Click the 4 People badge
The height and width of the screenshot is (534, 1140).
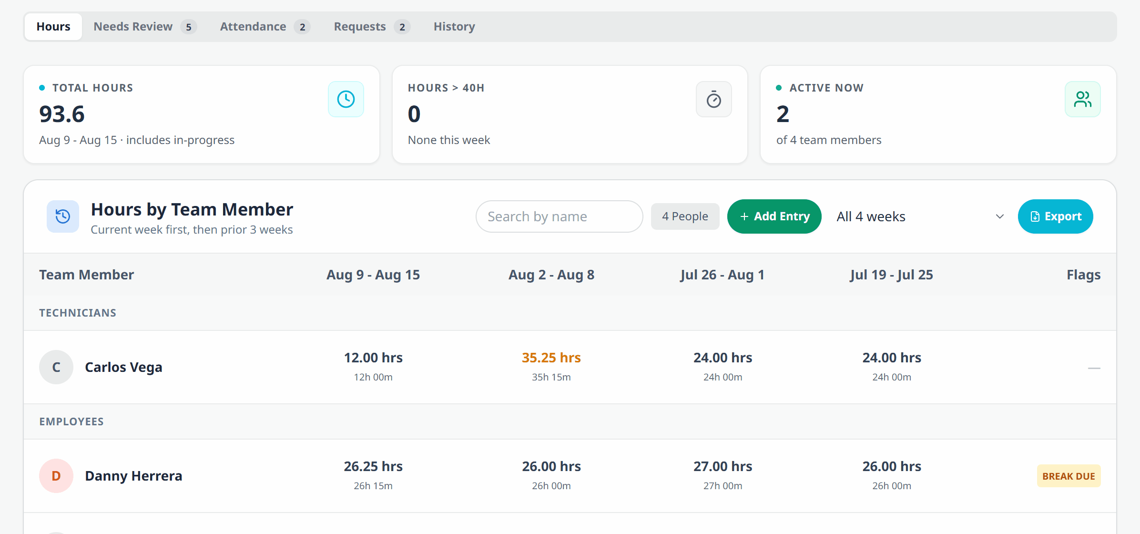point(685,216)
